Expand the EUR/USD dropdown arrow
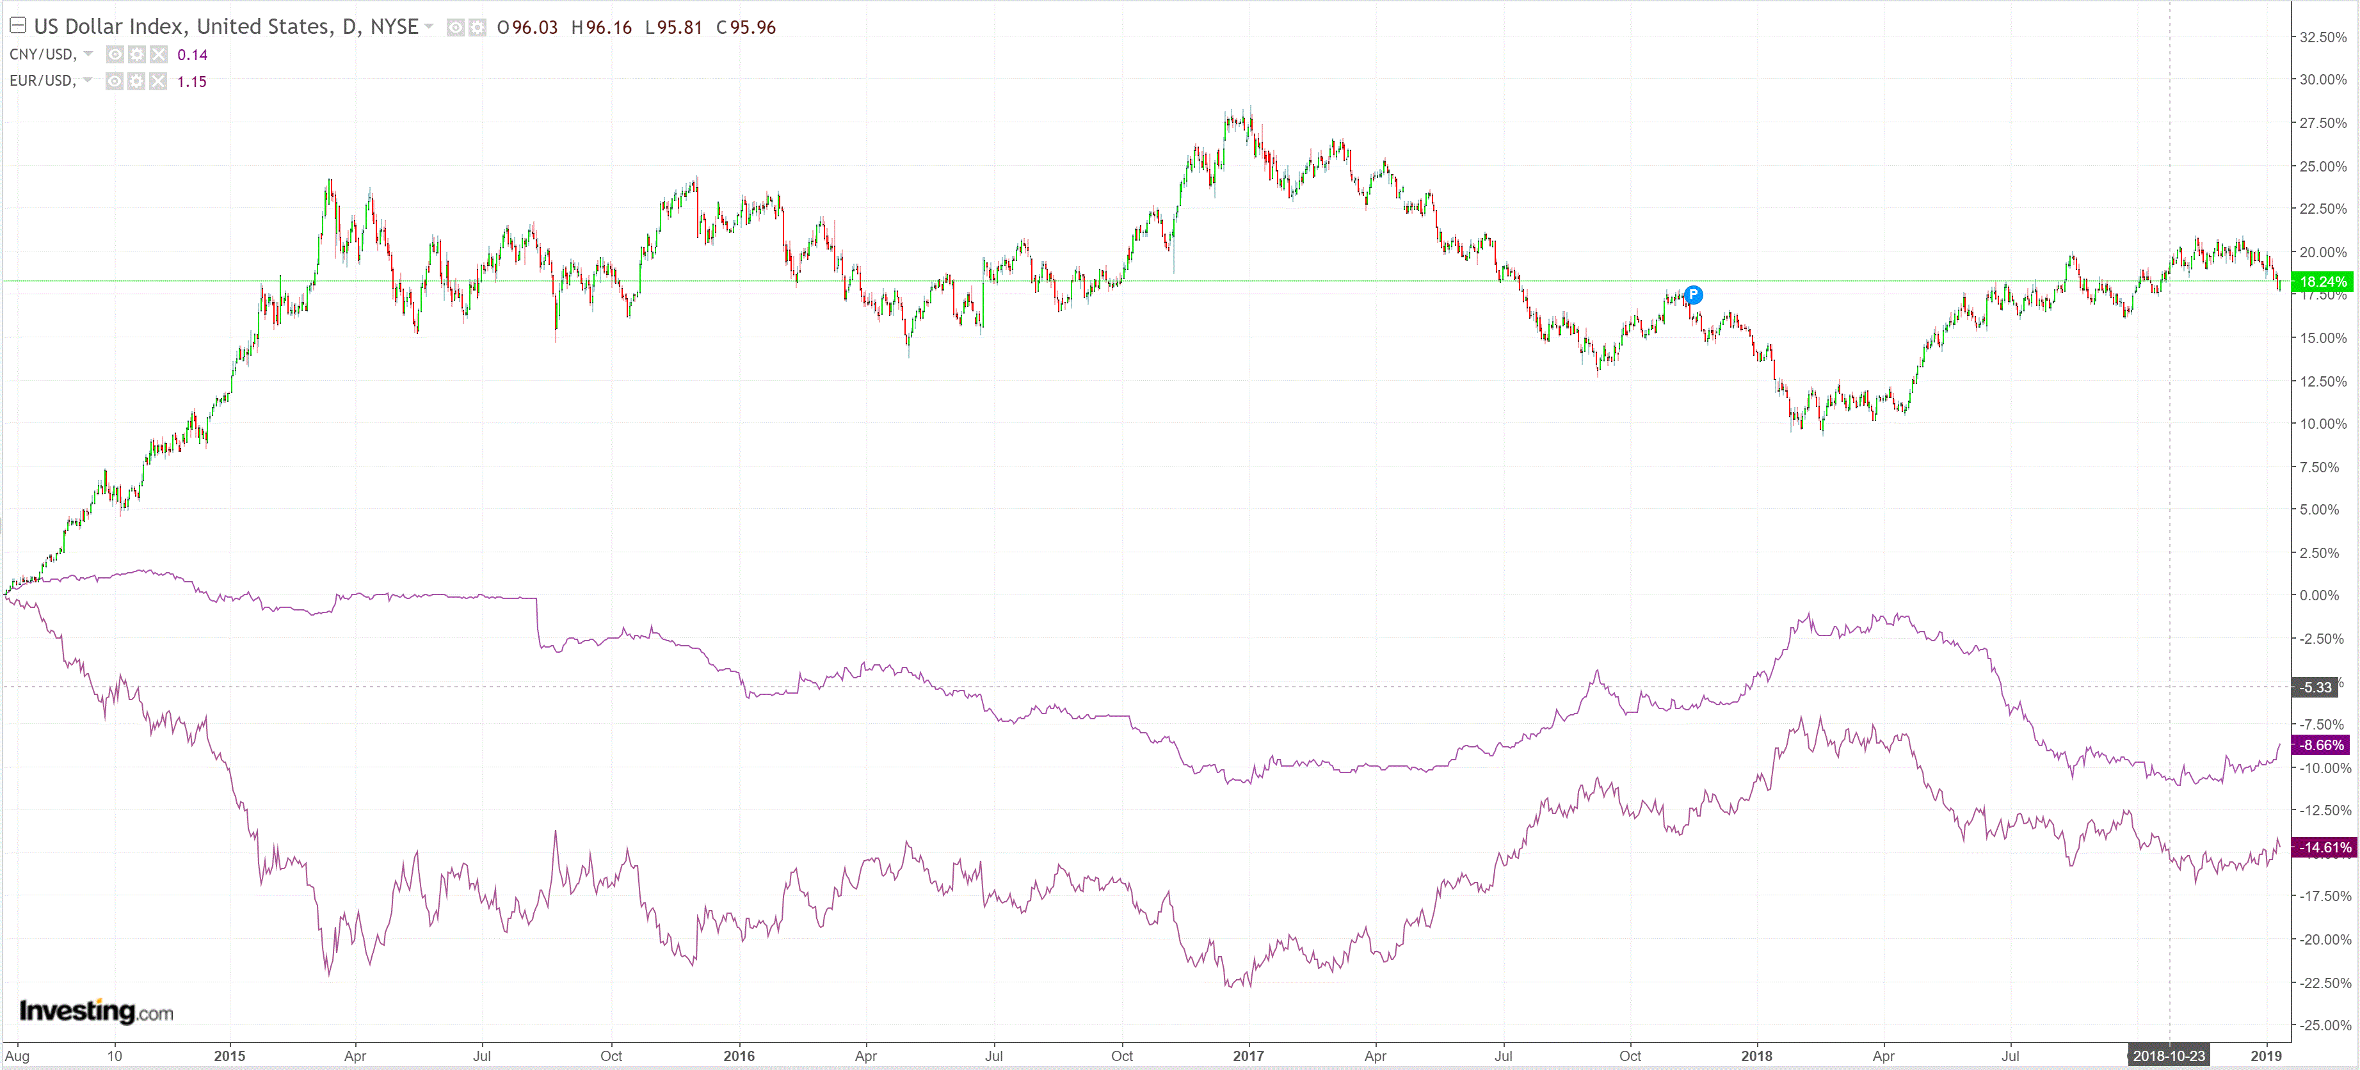Image resolution: width=2360 pixels, height=1070 pixels. pos(88,81)
